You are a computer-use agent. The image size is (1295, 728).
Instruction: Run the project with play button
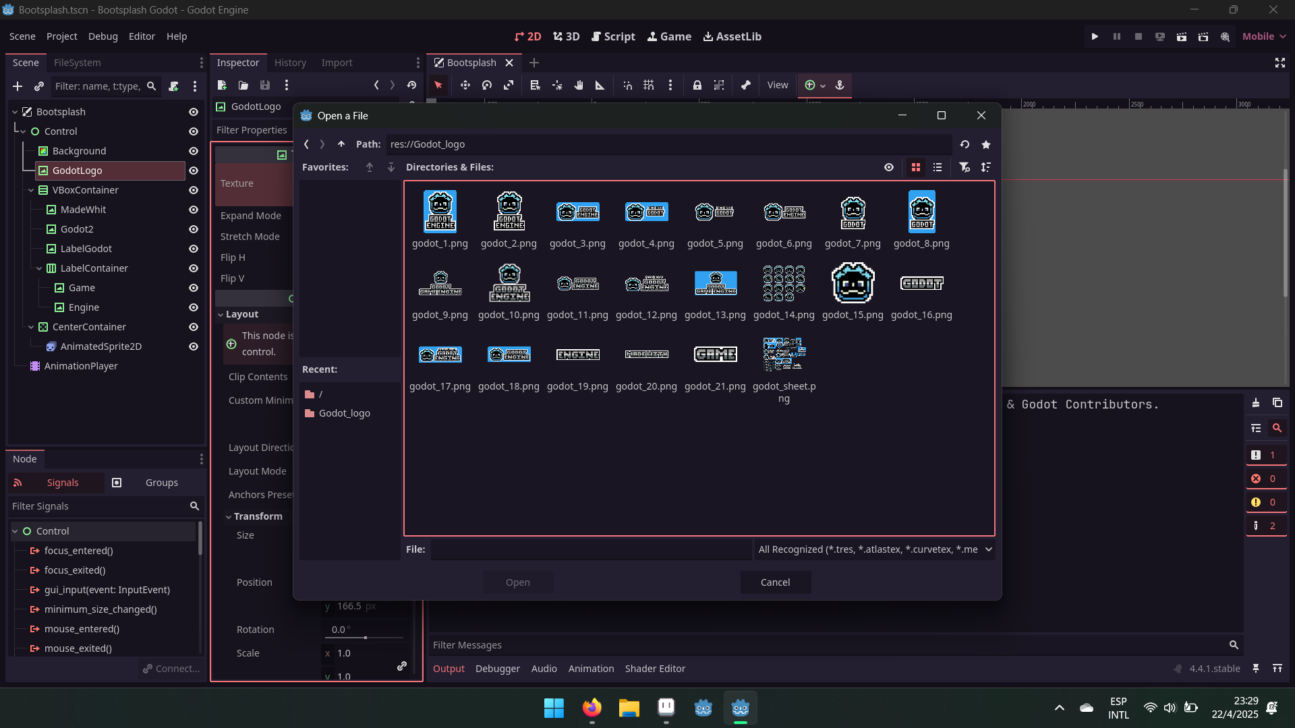point(1095,36)
